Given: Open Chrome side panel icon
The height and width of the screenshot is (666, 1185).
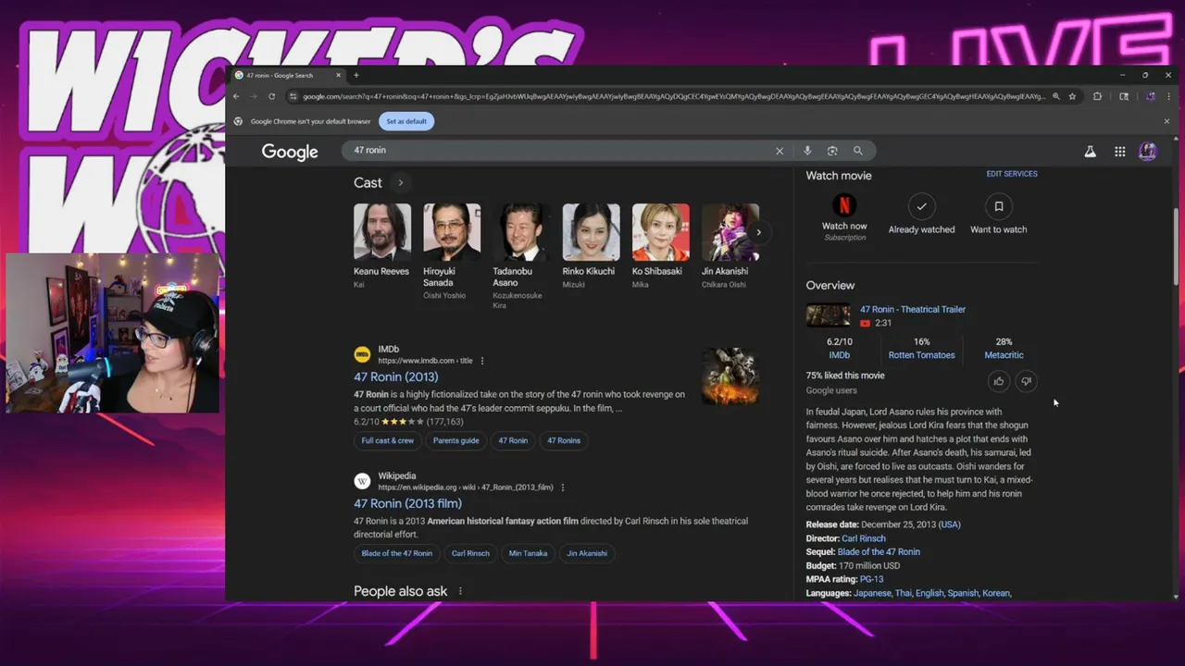Looking at the screenshot, I should pyautogui.click(x=1124, y=96).
